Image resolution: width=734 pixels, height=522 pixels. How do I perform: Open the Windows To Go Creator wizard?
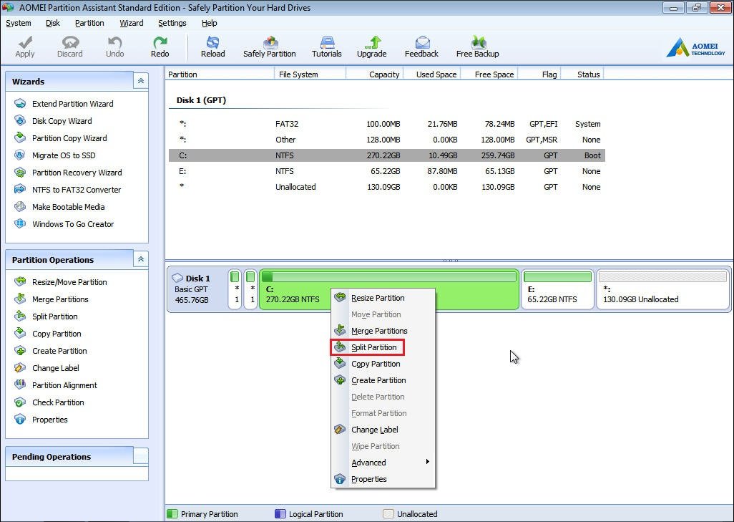tap(72, 224)
